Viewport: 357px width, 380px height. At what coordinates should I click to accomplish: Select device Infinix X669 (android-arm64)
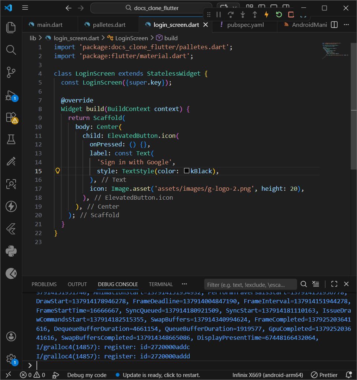pos(267,375)
